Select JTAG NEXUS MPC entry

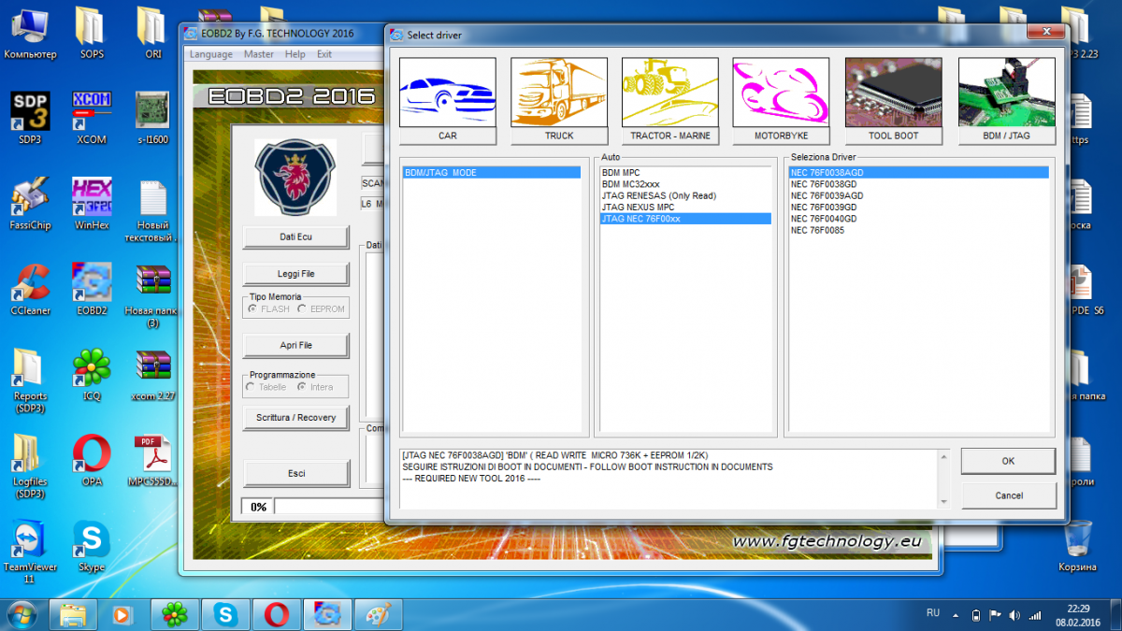(685, 207)
